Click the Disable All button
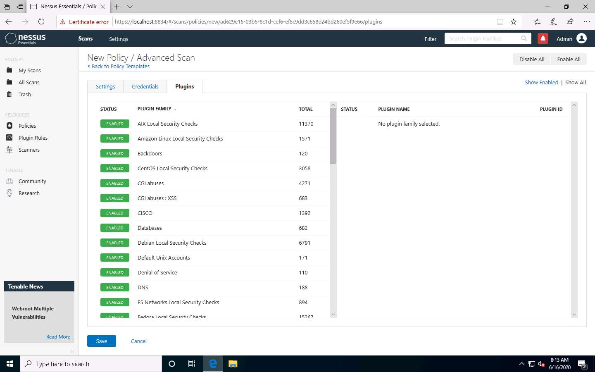The image size is (595, 372). click(532, 59)
